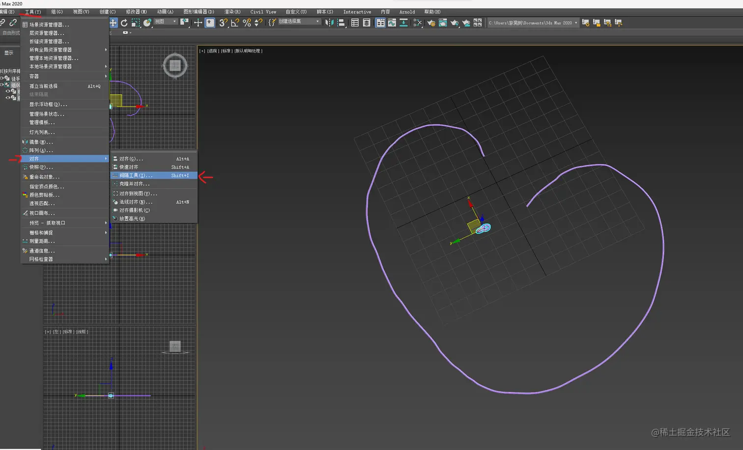Choose 镜像(M)... in Tools menu
This screenshot has height=450, width=743.
[x=65, y=142]
